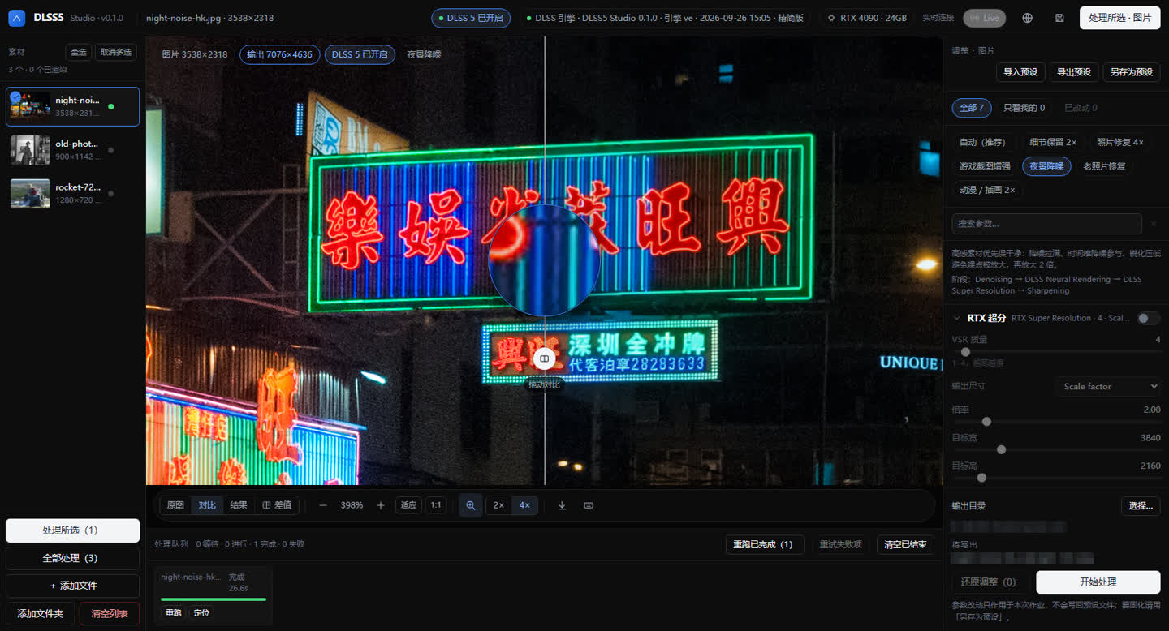Click 另存为预设 button
The image size is (1169, 631).
[1132, 72]
